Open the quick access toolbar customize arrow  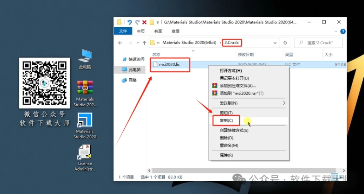157,22
